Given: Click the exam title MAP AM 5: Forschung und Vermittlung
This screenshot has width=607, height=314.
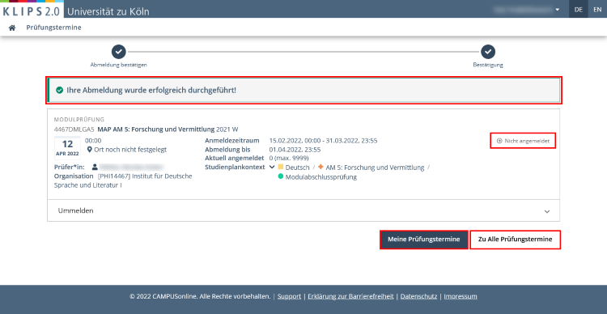Looking at the screenshot, I should pos(156,129).
